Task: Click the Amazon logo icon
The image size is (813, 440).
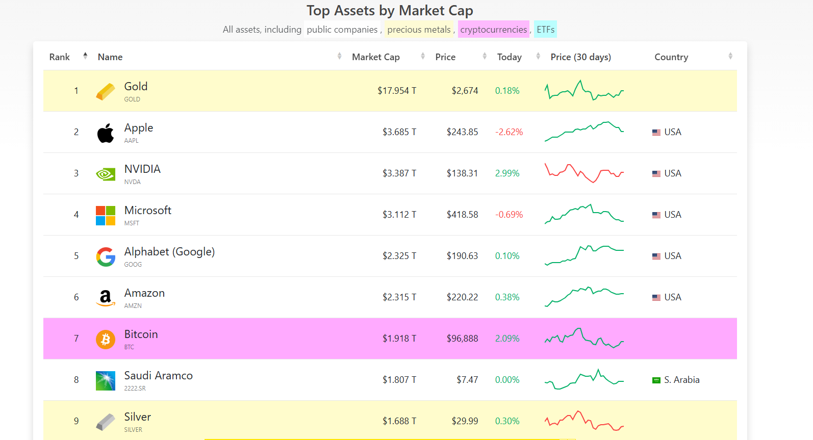Action: click(106, 298)
